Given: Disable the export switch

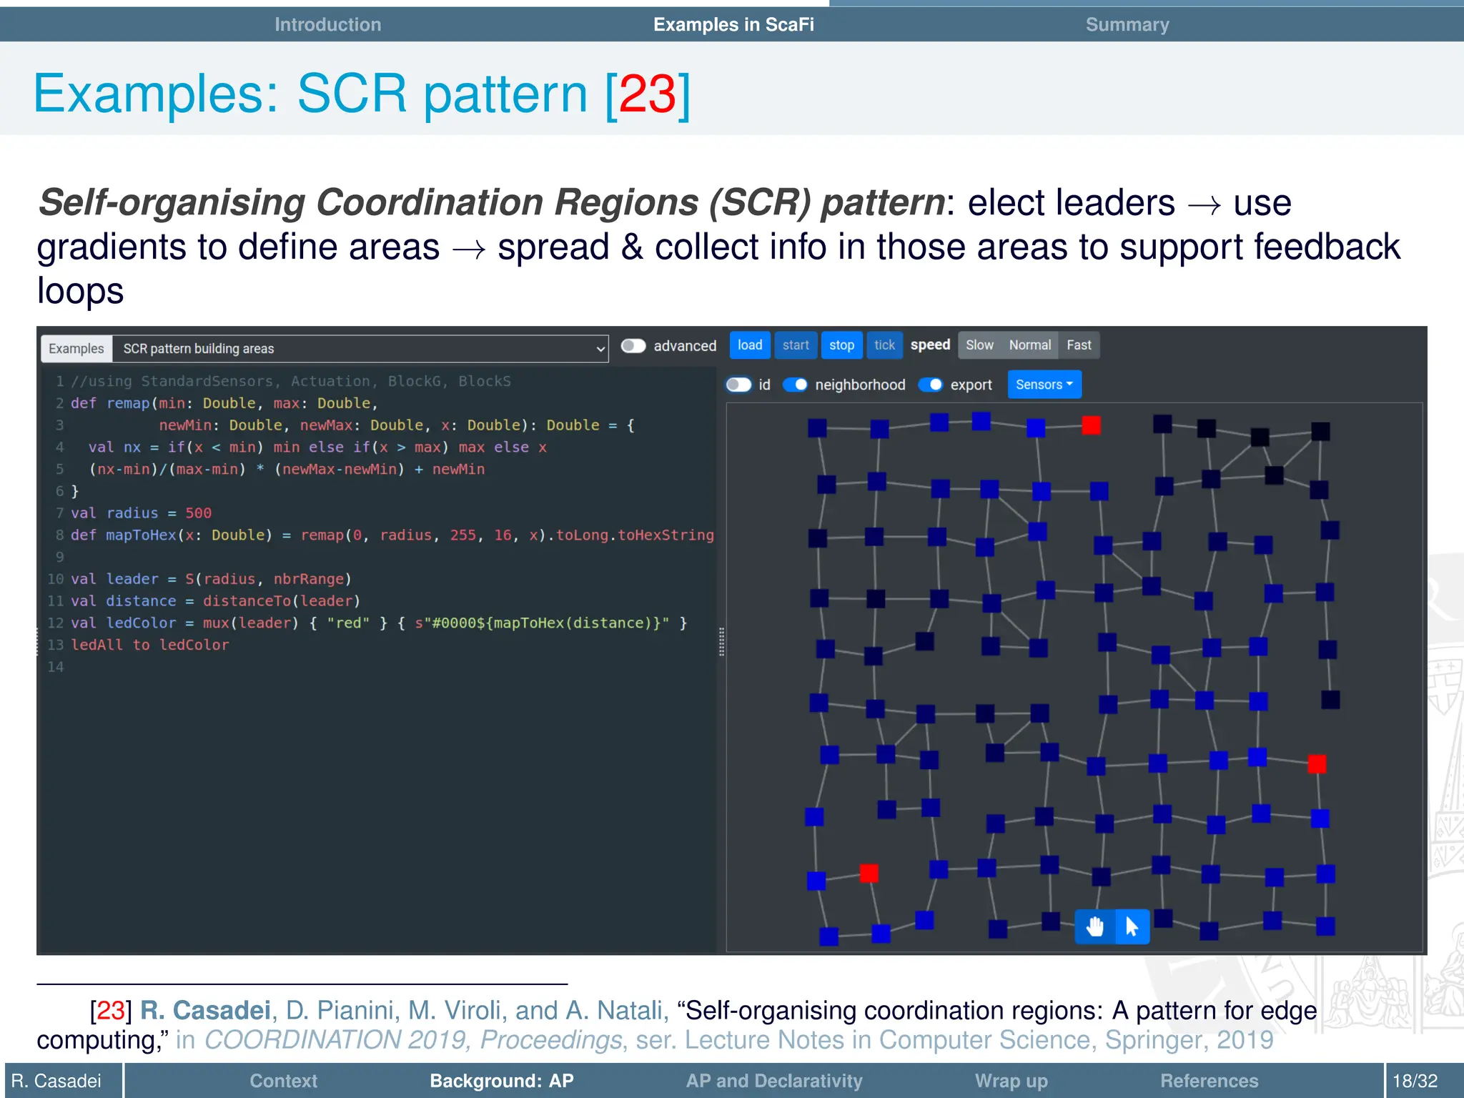Looking at the screenshot, I should 930,385.
